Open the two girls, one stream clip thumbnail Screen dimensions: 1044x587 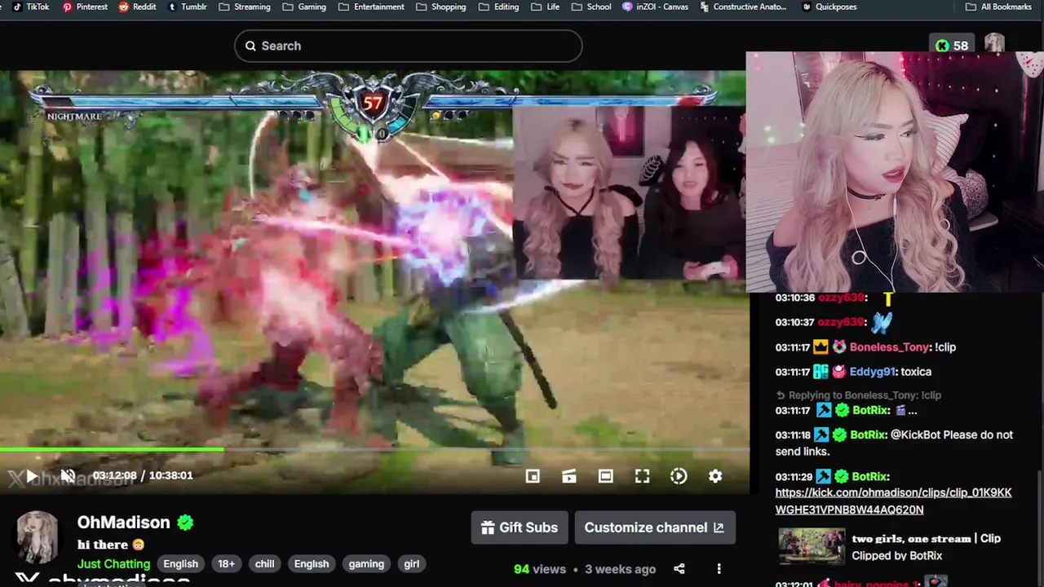812,547
